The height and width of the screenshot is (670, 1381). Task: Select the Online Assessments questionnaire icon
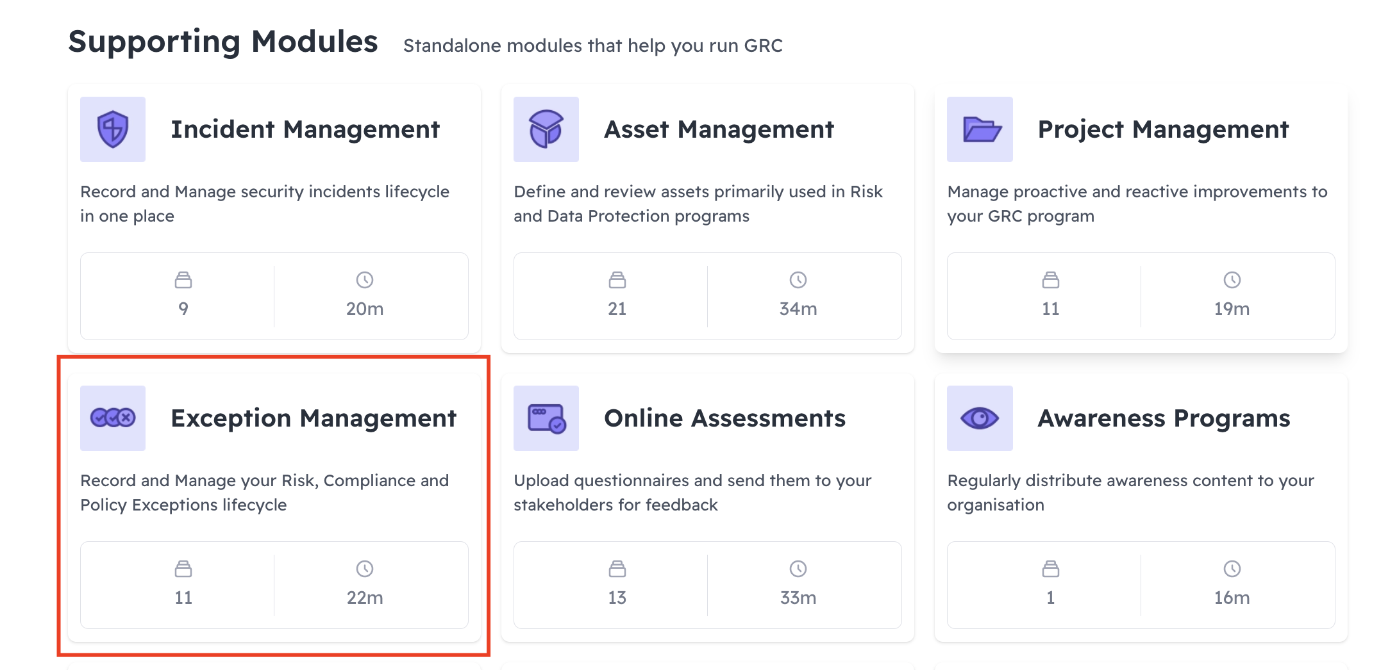(546, 418)
